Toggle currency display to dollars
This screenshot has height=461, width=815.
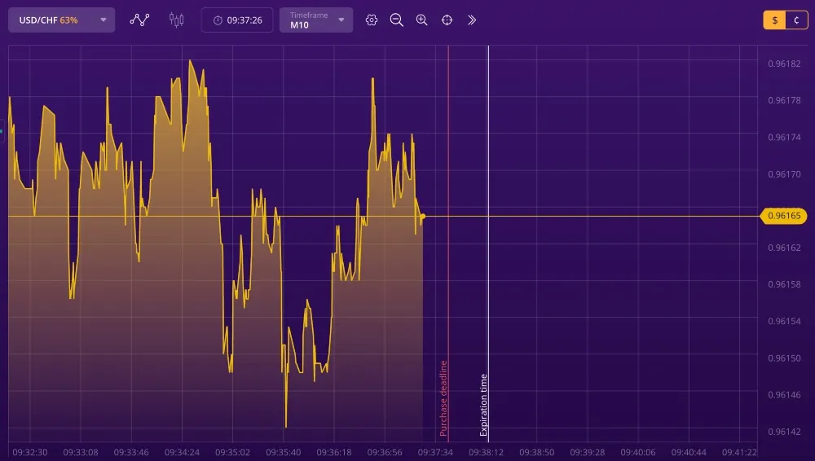tap(774, 20)
